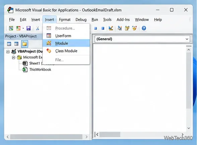This screenshot has width=197, height=145.
Task: Select Sheet1 in project tree
Action: [x=35, y=63]
